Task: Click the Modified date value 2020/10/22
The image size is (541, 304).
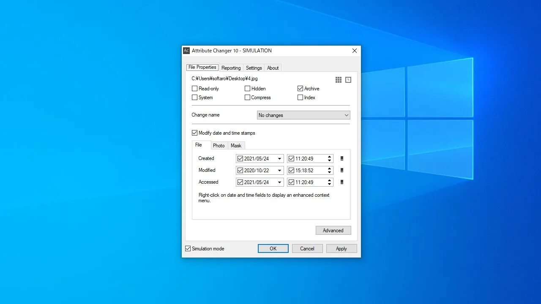Action: pyautogui.click(x=257, y=171)
